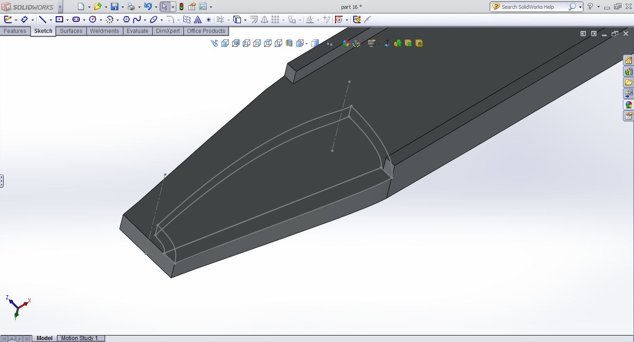Select the Sketch Text tool
Viewport: 634px width, 342px height.
[x=197, y=19]
